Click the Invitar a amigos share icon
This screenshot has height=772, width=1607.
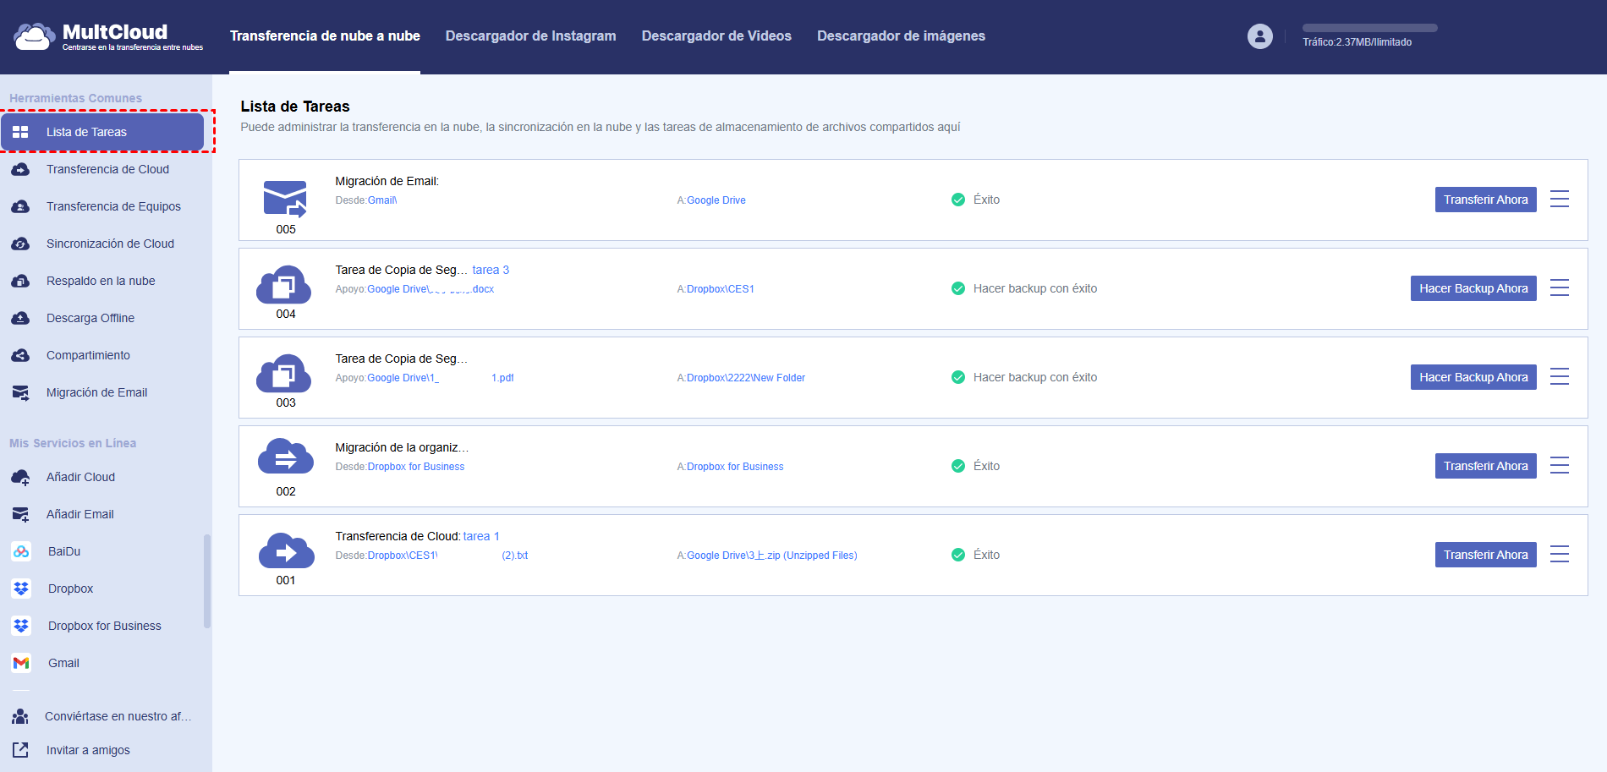[20, 750]
